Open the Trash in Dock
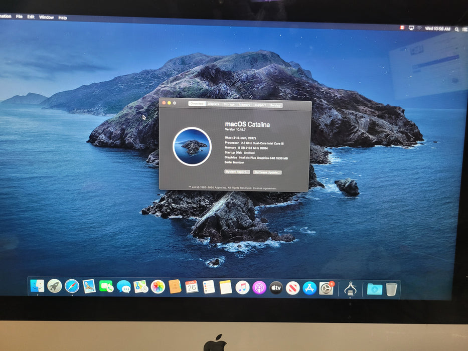This screenshot has height=351, width=468. [x=391, y=289]
